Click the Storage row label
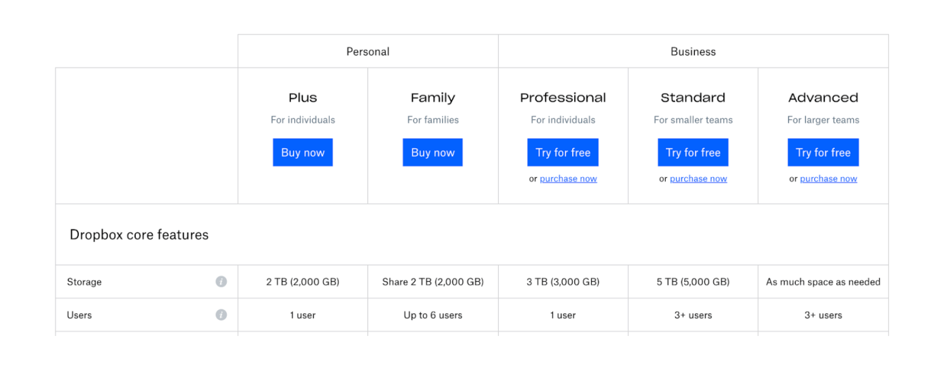The height and width of the screenshot is (368, 947). [84, 282]
